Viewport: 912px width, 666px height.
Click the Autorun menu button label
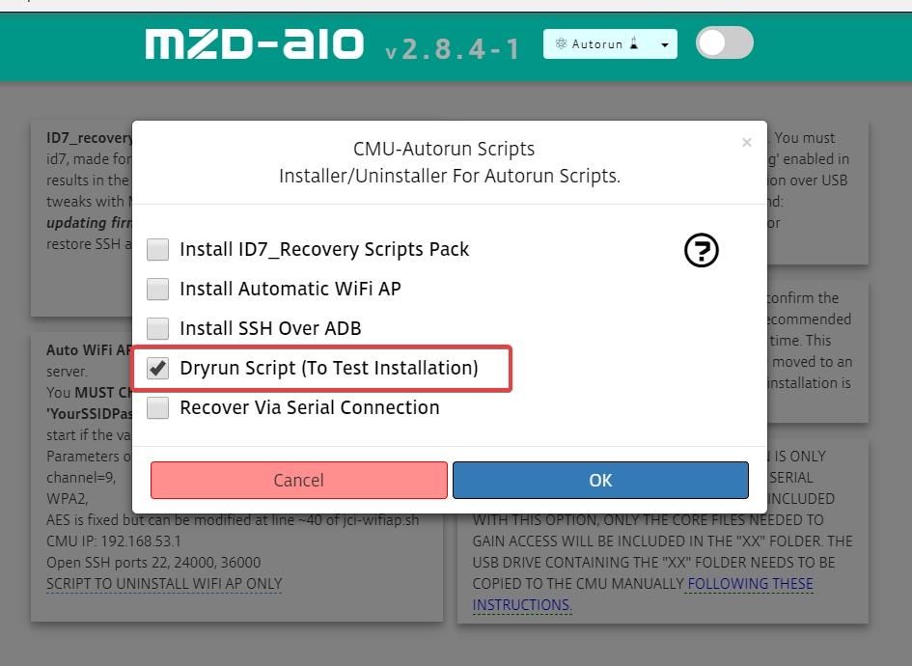point(596,44)
